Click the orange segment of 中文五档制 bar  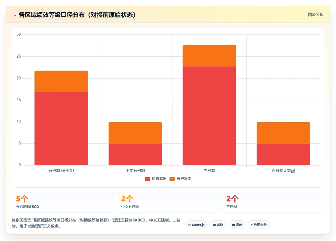(135, 133)
